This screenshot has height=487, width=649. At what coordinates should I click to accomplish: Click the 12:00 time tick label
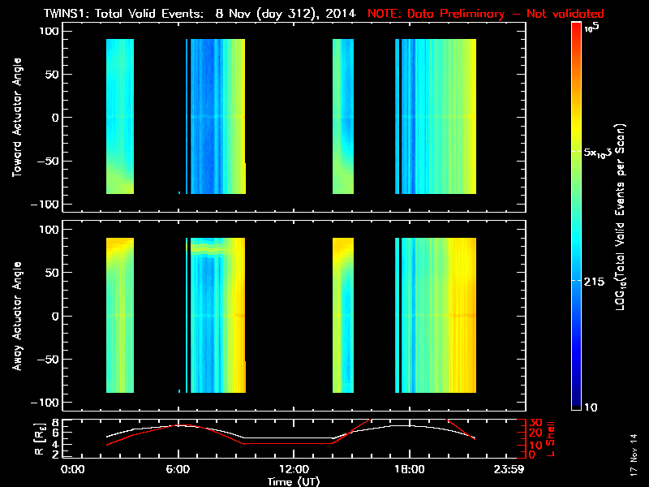pyautogui.click(x=294, y=470)
